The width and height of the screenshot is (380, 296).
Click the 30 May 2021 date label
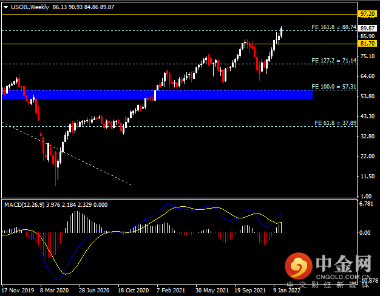tap(212, 291)
